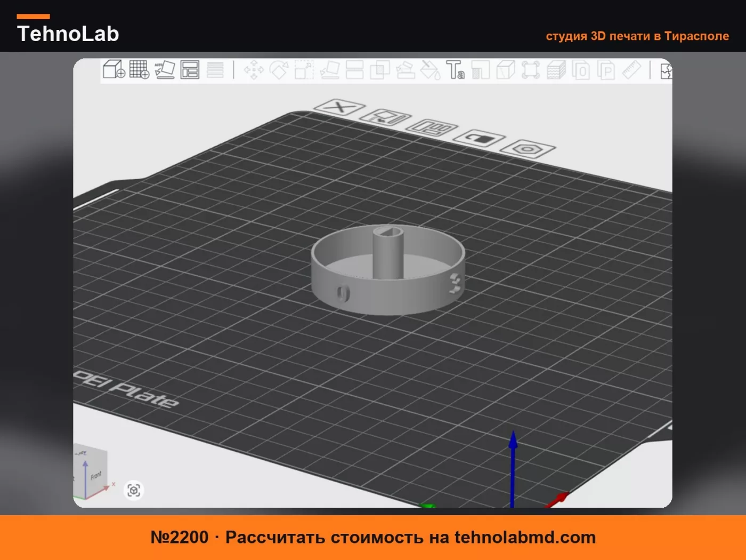Select the gray ring model on plate

click(x=388, y=270)
